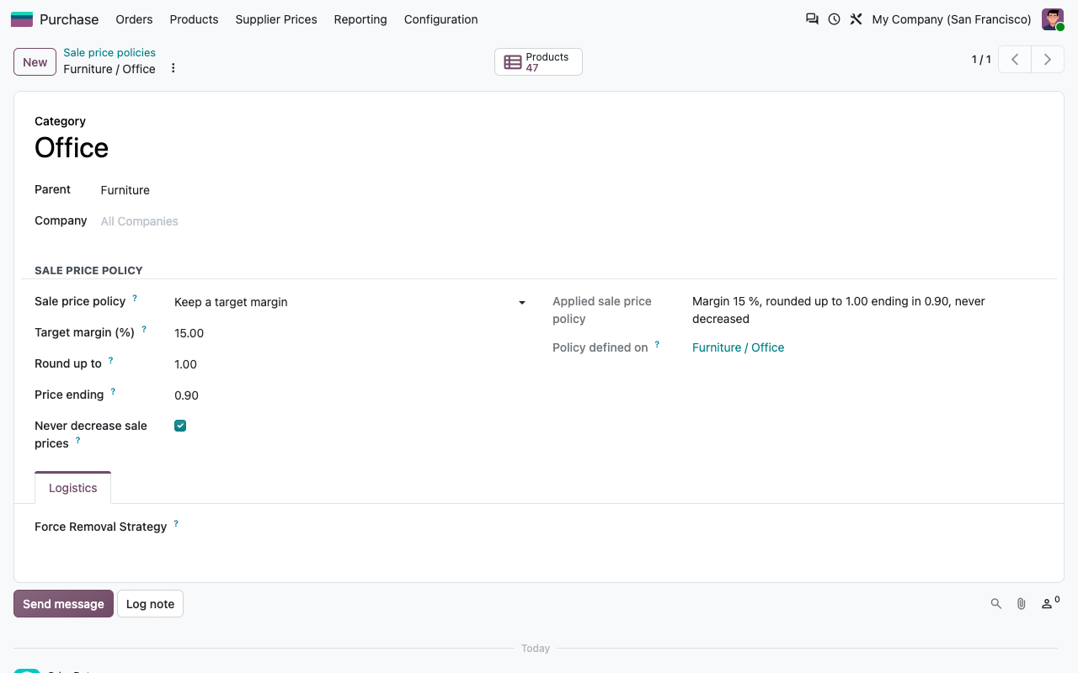The width and height of the screenshot is (1078, 673).
Task: Open the conversations chat icon
Action: 812,19
